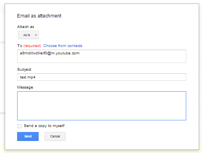Click the red "(required)" indicator text
The image size is (203, 153).
click(32, 46)
